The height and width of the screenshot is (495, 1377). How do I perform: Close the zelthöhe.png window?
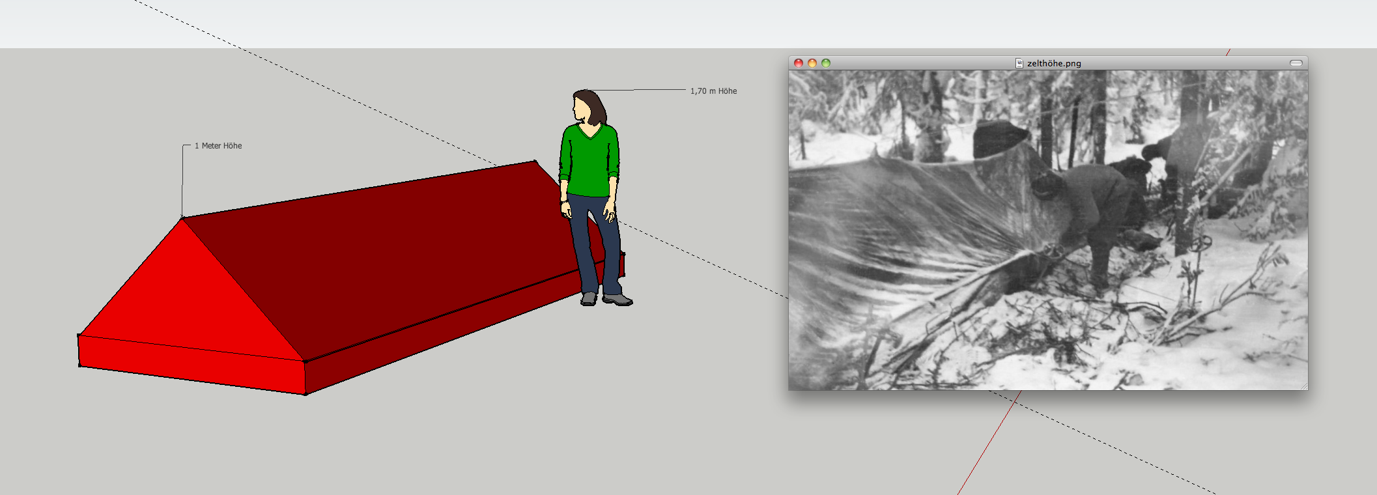tap(799, 63)
